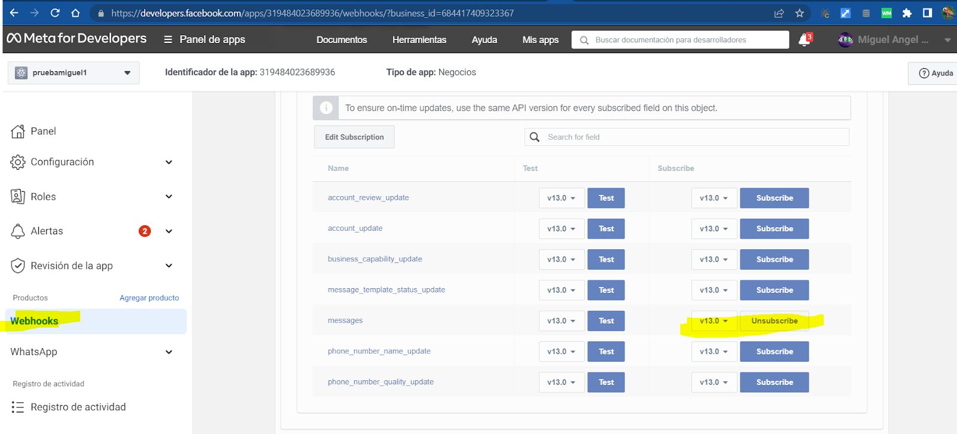This screenshot has height=434, width=957.
Task: Click the business_capability_update field name
Action: [375, 259]
